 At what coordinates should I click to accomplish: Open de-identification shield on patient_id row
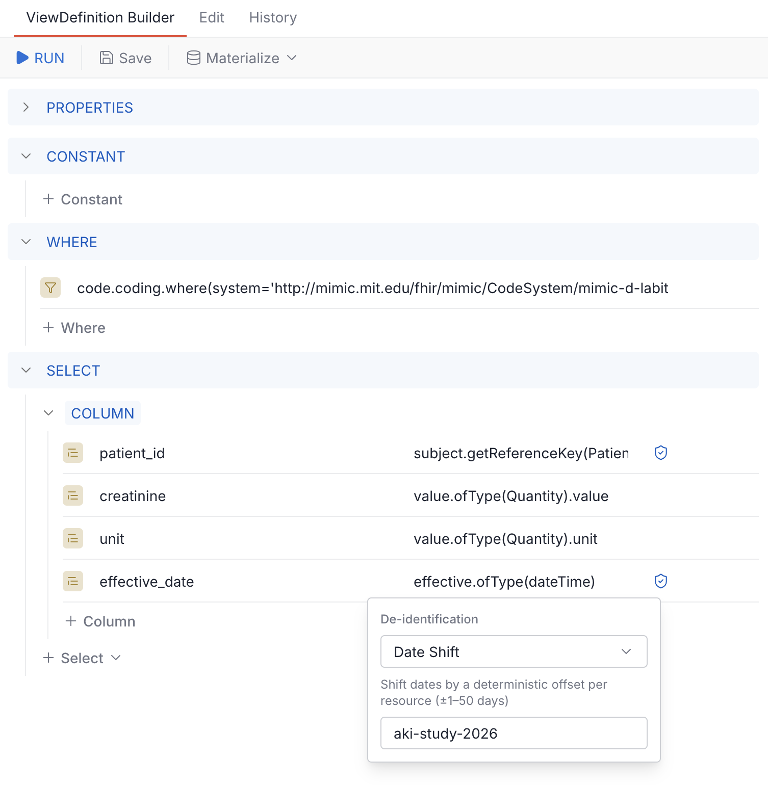(x=660, y=453)
